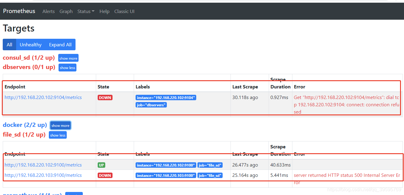The image size is (404, 195).
Task: Open the Graph page
Action: [66, 11]
